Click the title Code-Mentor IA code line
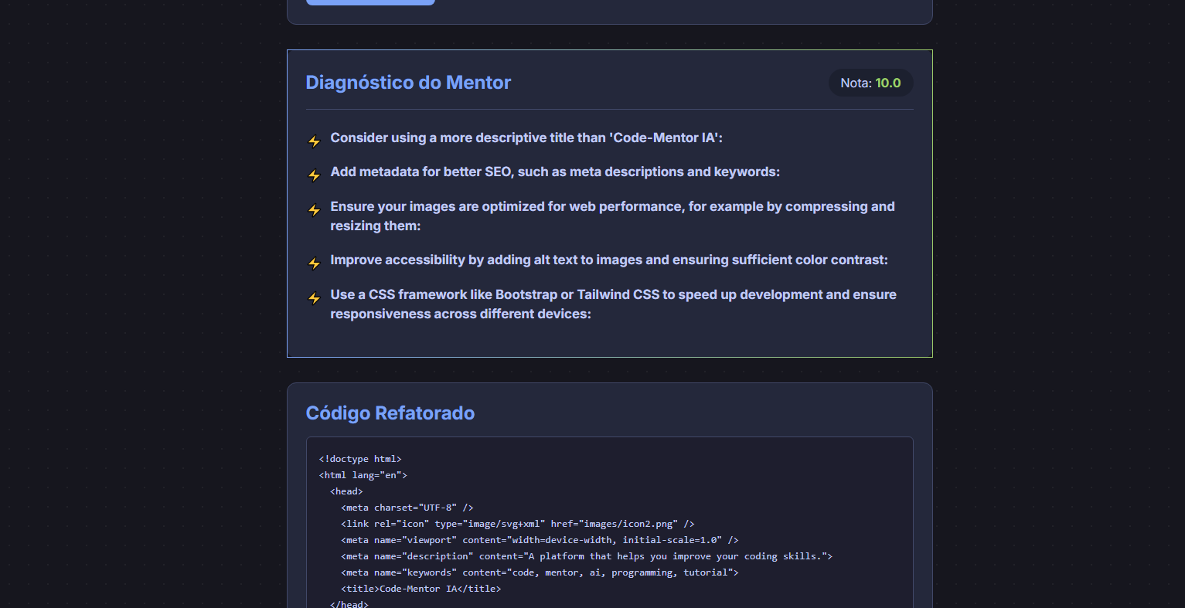 (x=421, y=589)
